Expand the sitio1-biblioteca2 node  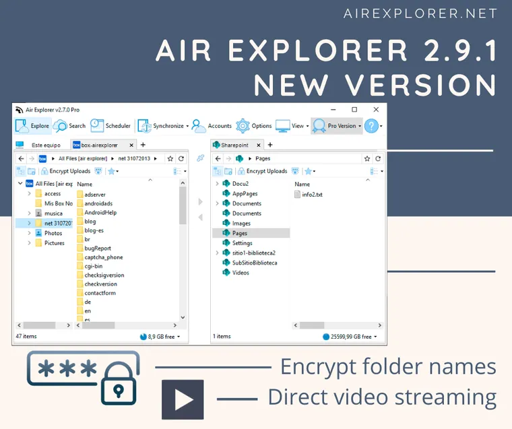point(217,253)
